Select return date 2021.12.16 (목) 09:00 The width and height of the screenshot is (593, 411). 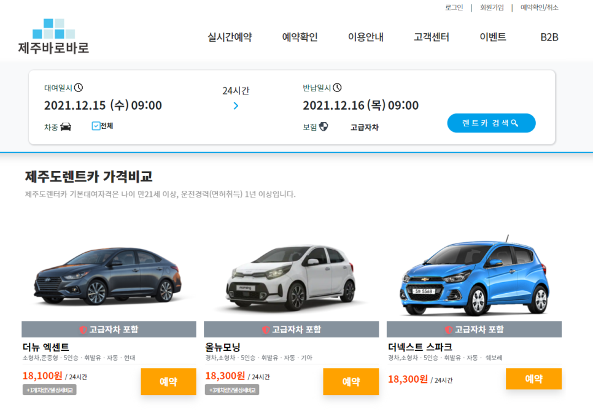[361, 106]
